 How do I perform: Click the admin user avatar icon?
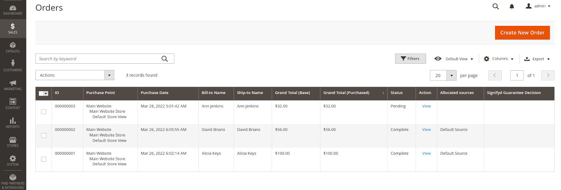coord(528,6)
